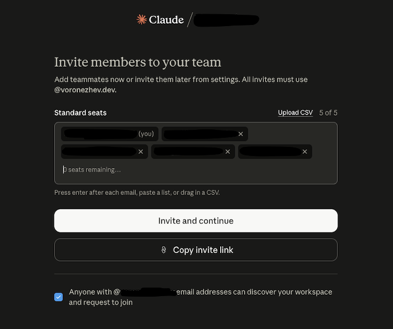The height and width of the screenshot is (329, 393).
Task: Click the "5 of 5" seat counter
Action: (328, 113)
